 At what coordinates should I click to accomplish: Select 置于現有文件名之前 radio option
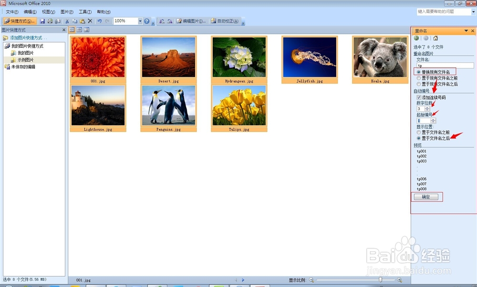coord(419,78)
